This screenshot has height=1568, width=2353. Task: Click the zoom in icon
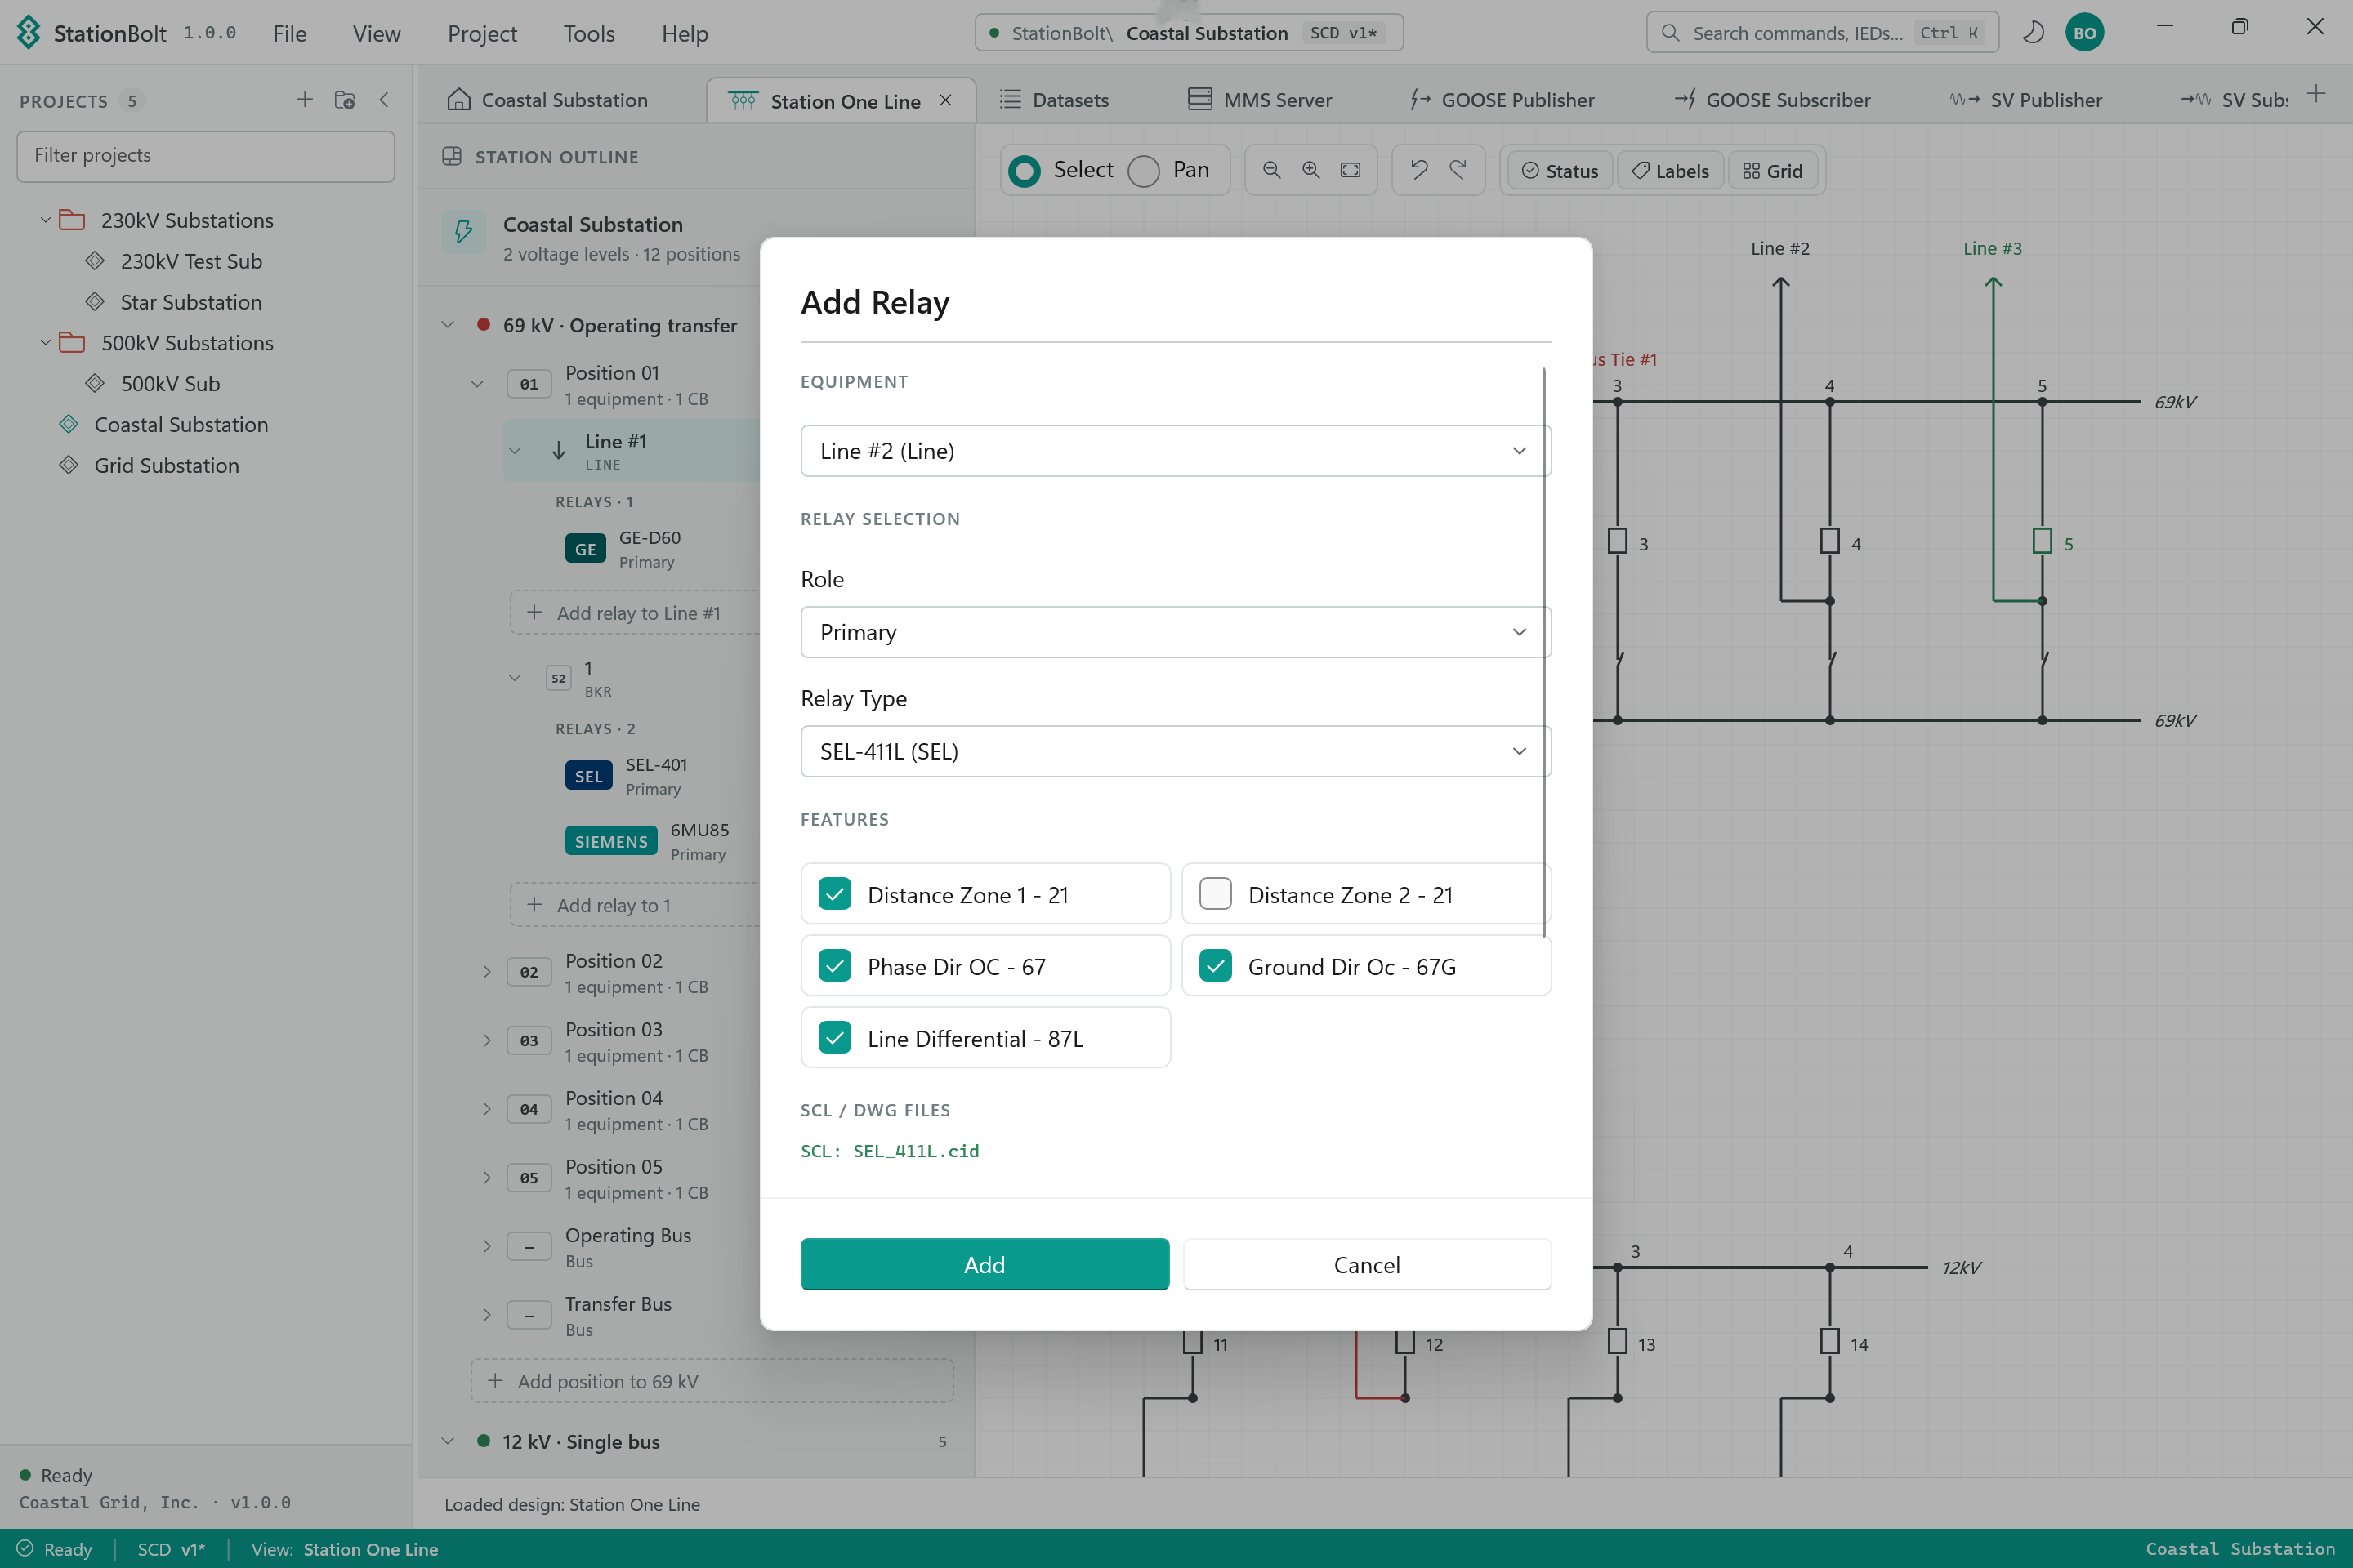[x=1310, y=170]
